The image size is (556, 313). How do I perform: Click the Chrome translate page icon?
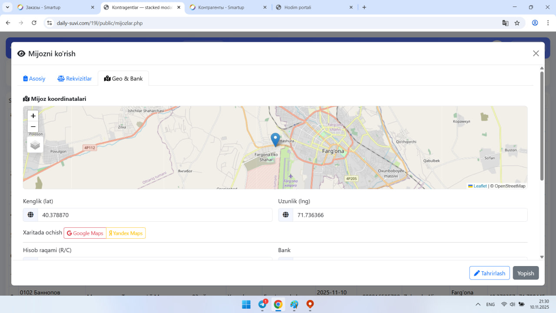pyautogui.click(x=505, y=23)
